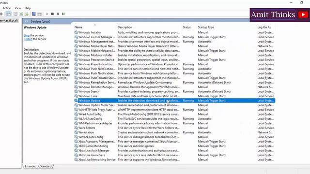Click the YouTube play logo in banner
The width and height of the screenshot is (310, 174).
[303, 14]
